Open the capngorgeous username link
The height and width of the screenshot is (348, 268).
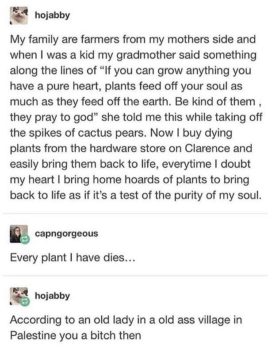click(66, 234)
